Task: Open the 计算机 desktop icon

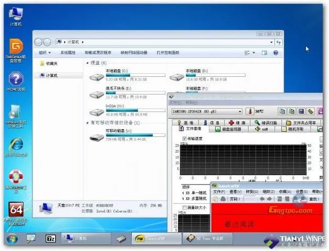Action: click(16, 16)
